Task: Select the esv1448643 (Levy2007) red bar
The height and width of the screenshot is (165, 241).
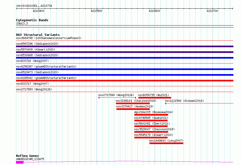Action: [166, 143]
